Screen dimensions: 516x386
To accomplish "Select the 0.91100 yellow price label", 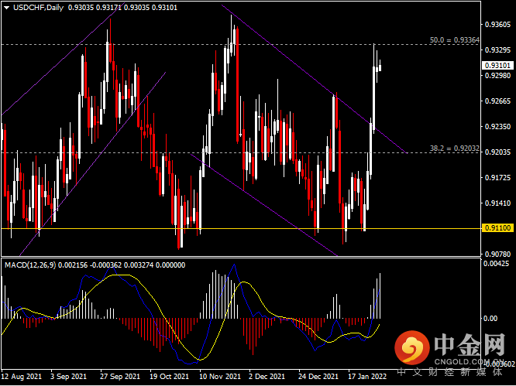I will 497,228.
